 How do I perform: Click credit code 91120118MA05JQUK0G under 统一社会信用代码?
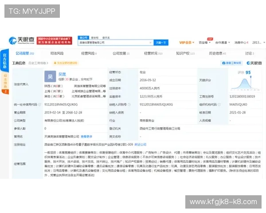coord(61,104)
